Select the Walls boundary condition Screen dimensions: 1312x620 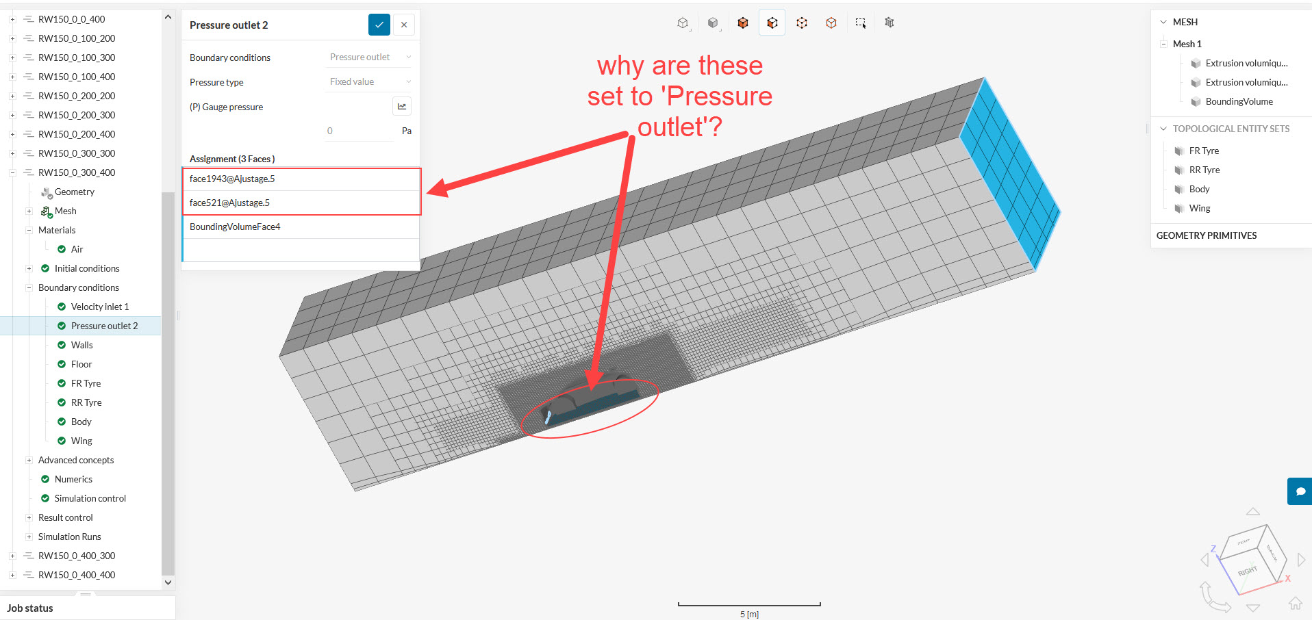(82, 345)
